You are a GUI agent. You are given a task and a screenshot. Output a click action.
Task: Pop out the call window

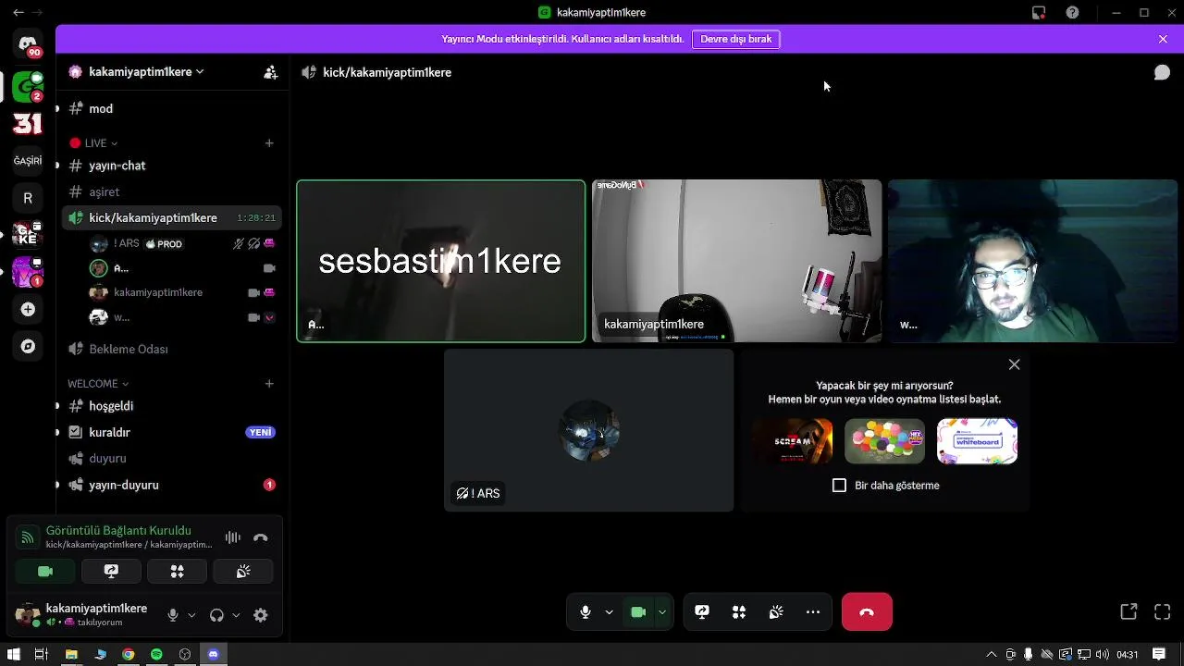tap(1128, 612)
